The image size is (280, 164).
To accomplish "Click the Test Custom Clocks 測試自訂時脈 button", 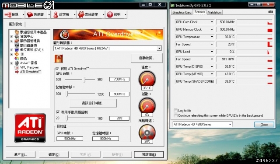I will (x=93, y=103).
